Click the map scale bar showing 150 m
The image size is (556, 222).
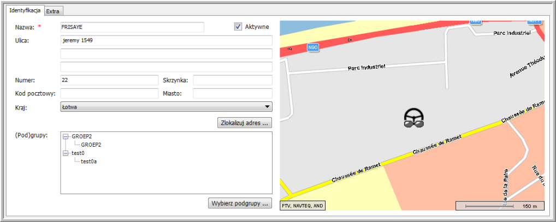click(499, 206)
